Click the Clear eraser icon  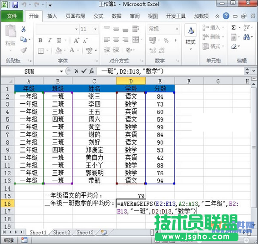[x=233, y=46]
